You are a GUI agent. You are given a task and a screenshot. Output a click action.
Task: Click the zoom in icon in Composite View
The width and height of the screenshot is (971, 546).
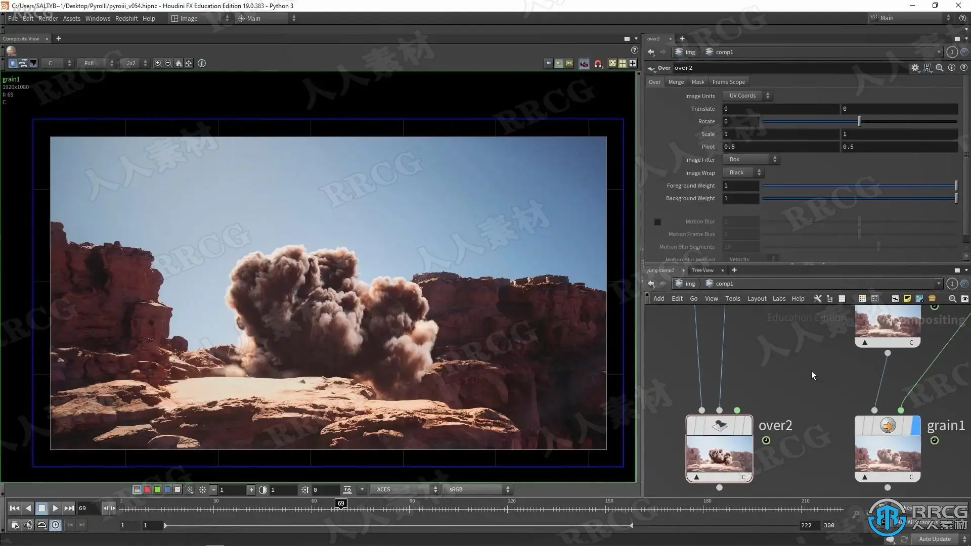[x=158, y=63]
